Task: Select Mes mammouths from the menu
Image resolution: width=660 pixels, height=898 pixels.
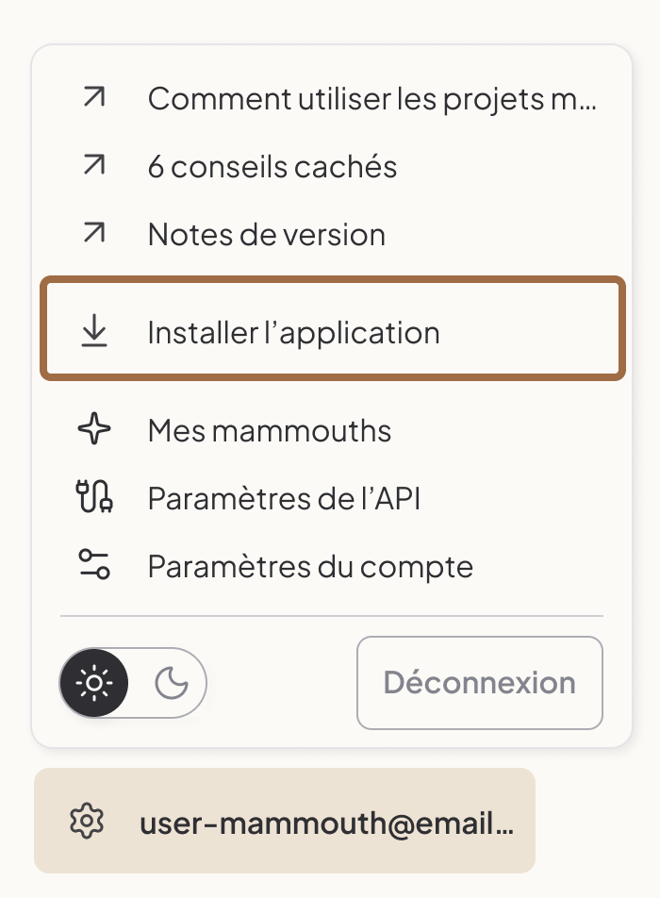Action: tap(270, 430)
